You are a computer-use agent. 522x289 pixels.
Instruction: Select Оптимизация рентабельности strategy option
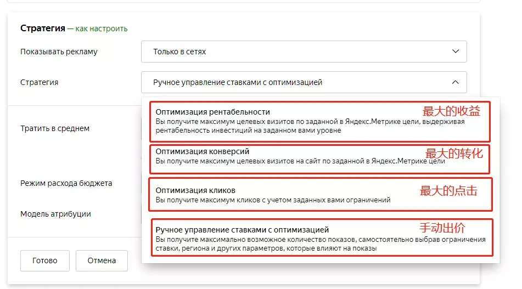point(319,121)
